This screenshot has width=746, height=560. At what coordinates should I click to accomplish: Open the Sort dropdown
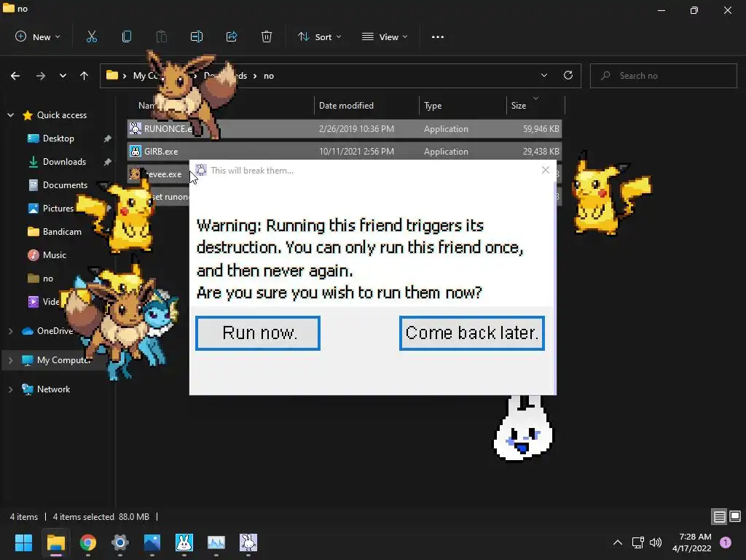(319, 36)
